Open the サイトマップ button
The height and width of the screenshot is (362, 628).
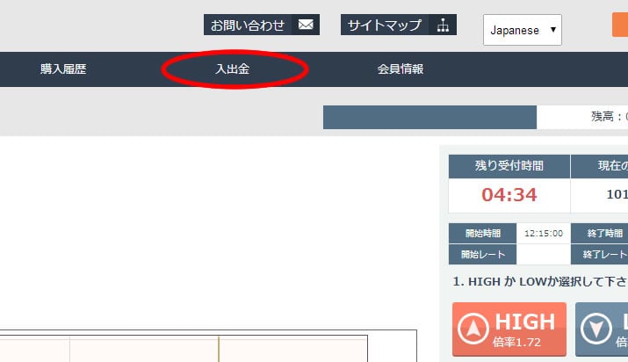point(399,25)
